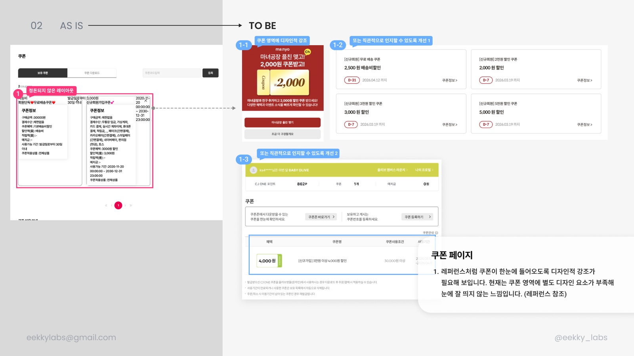Screen dimensions: 634x356
Task: Click the 쿠폰 count 1개
Action: point(356,184)
